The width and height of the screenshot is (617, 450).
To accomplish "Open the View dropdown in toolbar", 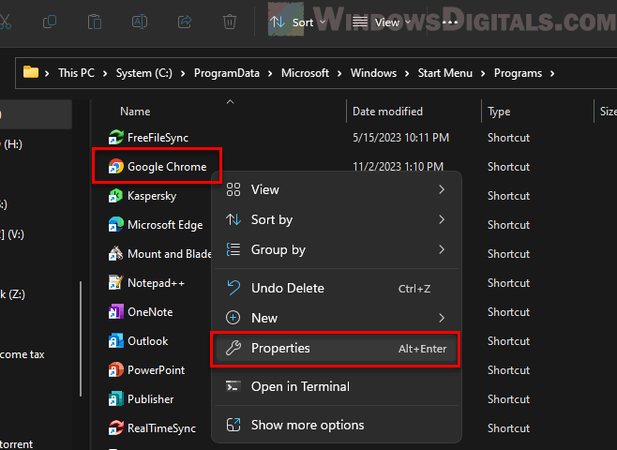I will point(382,22).
